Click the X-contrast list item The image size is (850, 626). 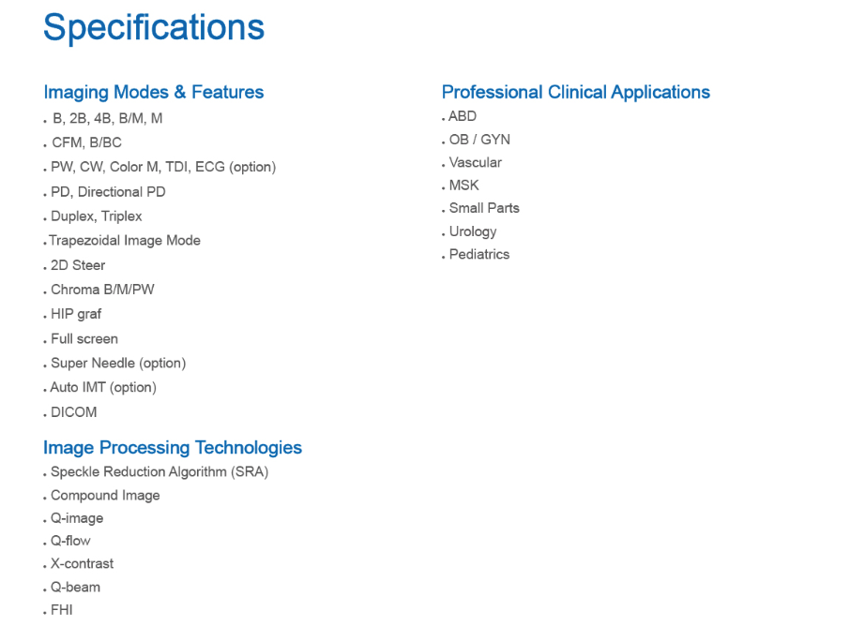pyautogui.click(x=82, y=564)
